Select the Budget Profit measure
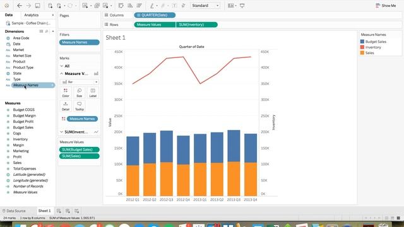This screenshot has height=227, width=404. (23, 122)
